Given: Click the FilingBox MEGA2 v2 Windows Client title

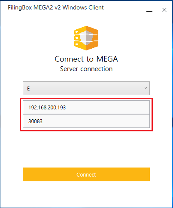Looking at the screenshot, I should coord(56,8).
